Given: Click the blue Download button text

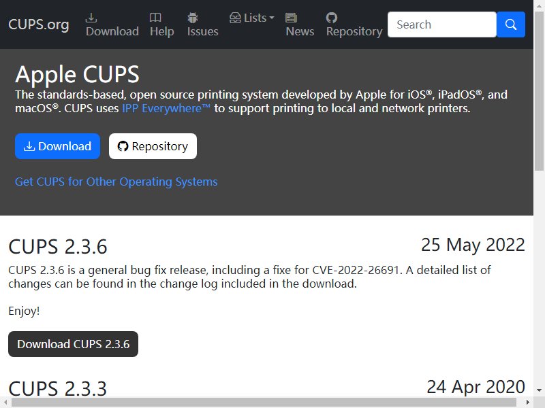Looking at the screenshot, I should (65, 146).
